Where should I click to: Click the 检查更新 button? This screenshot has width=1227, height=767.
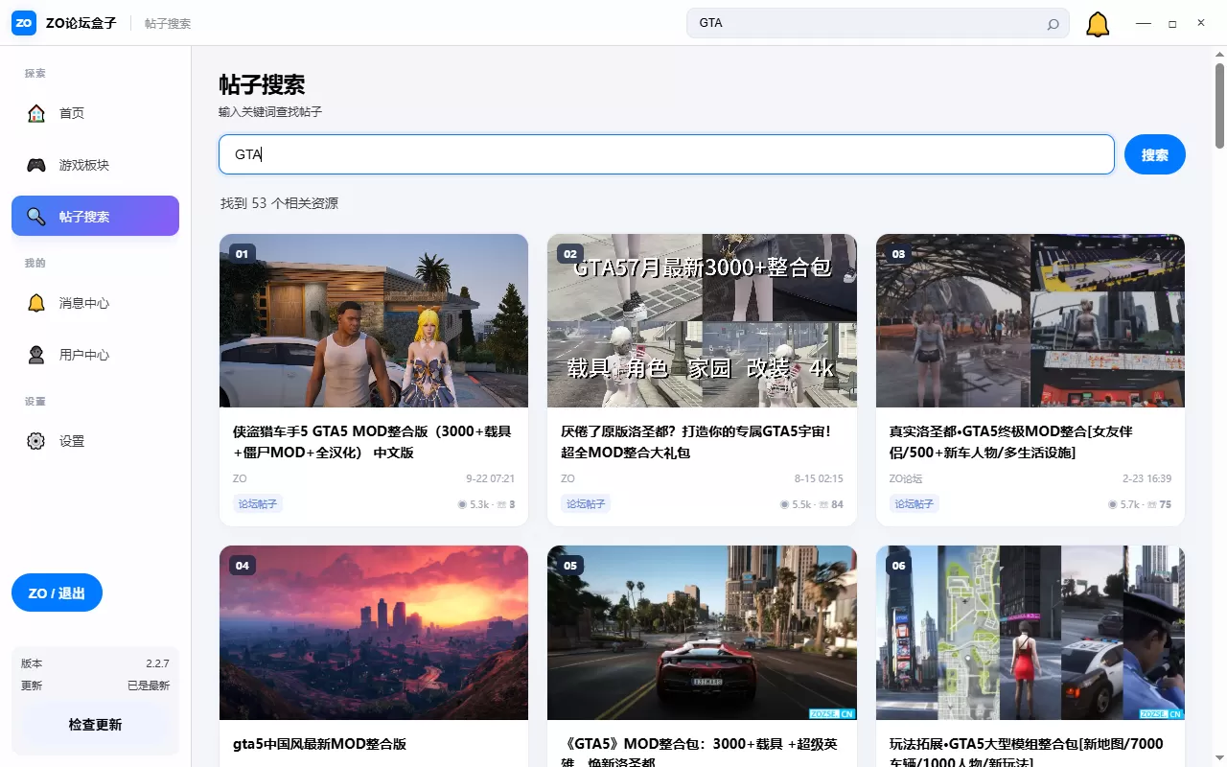click(95, 725)
